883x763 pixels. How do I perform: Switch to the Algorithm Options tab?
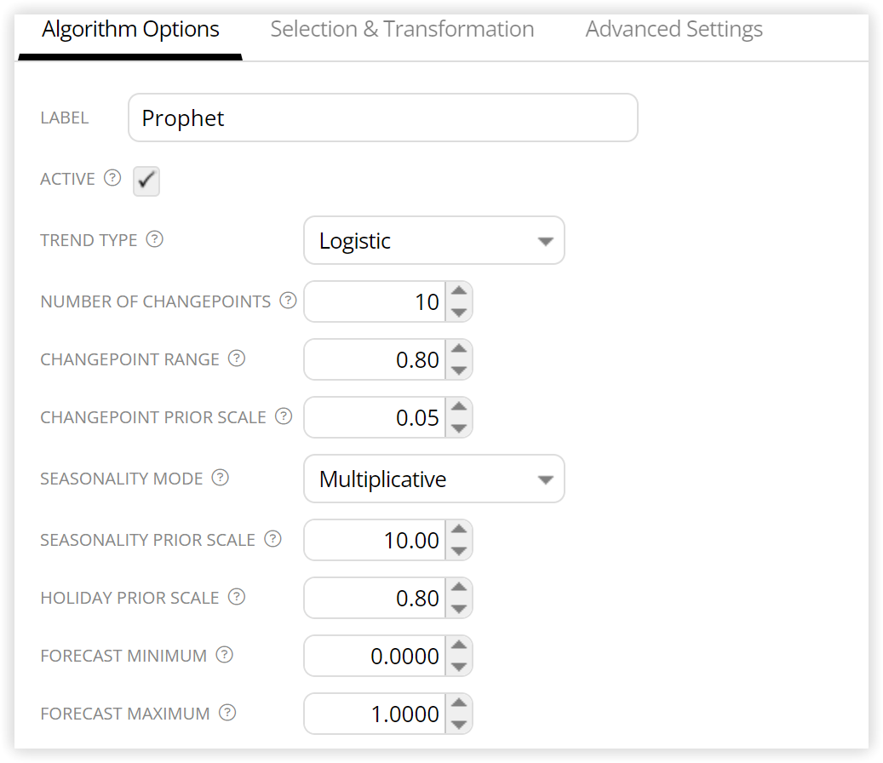(130, 29)
